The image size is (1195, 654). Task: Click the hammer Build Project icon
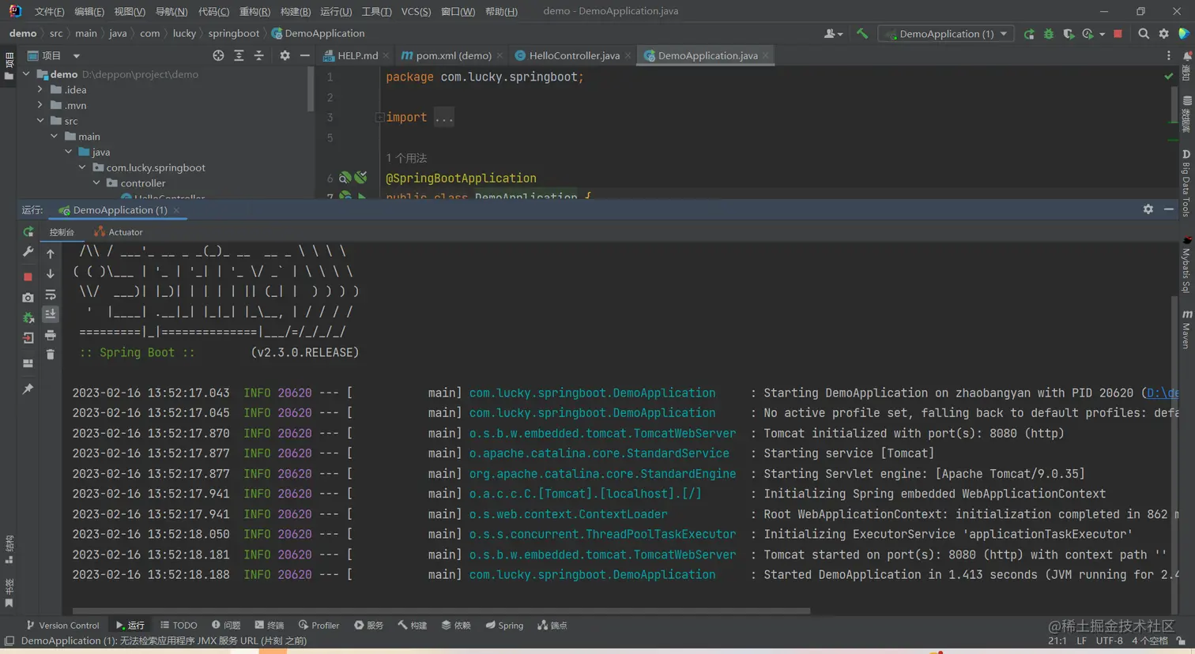click(x=862, y=34)
